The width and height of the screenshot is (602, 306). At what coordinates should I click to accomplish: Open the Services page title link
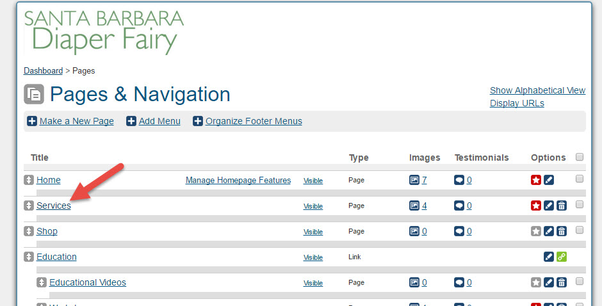54,205
